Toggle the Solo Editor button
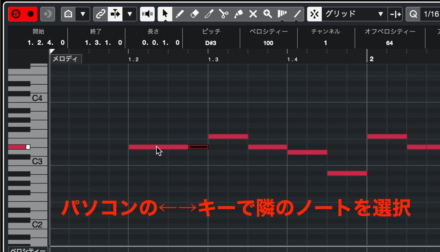The image size is (440, 252). [x=16, y=14]
